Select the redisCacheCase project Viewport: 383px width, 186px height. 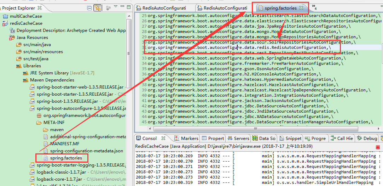point(26,23)
